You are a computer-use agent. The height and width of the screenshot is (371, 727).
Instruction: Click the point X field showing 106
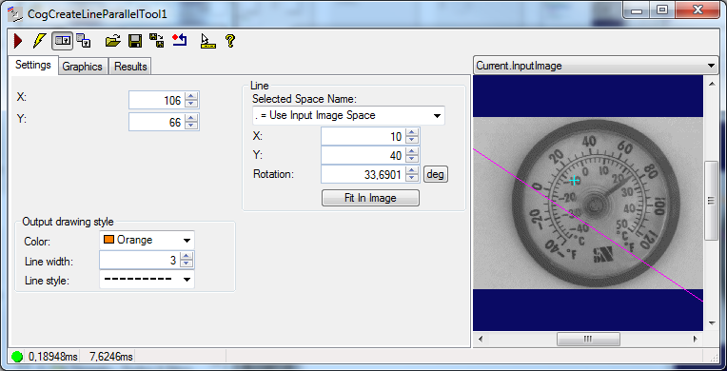click(157, 100)
